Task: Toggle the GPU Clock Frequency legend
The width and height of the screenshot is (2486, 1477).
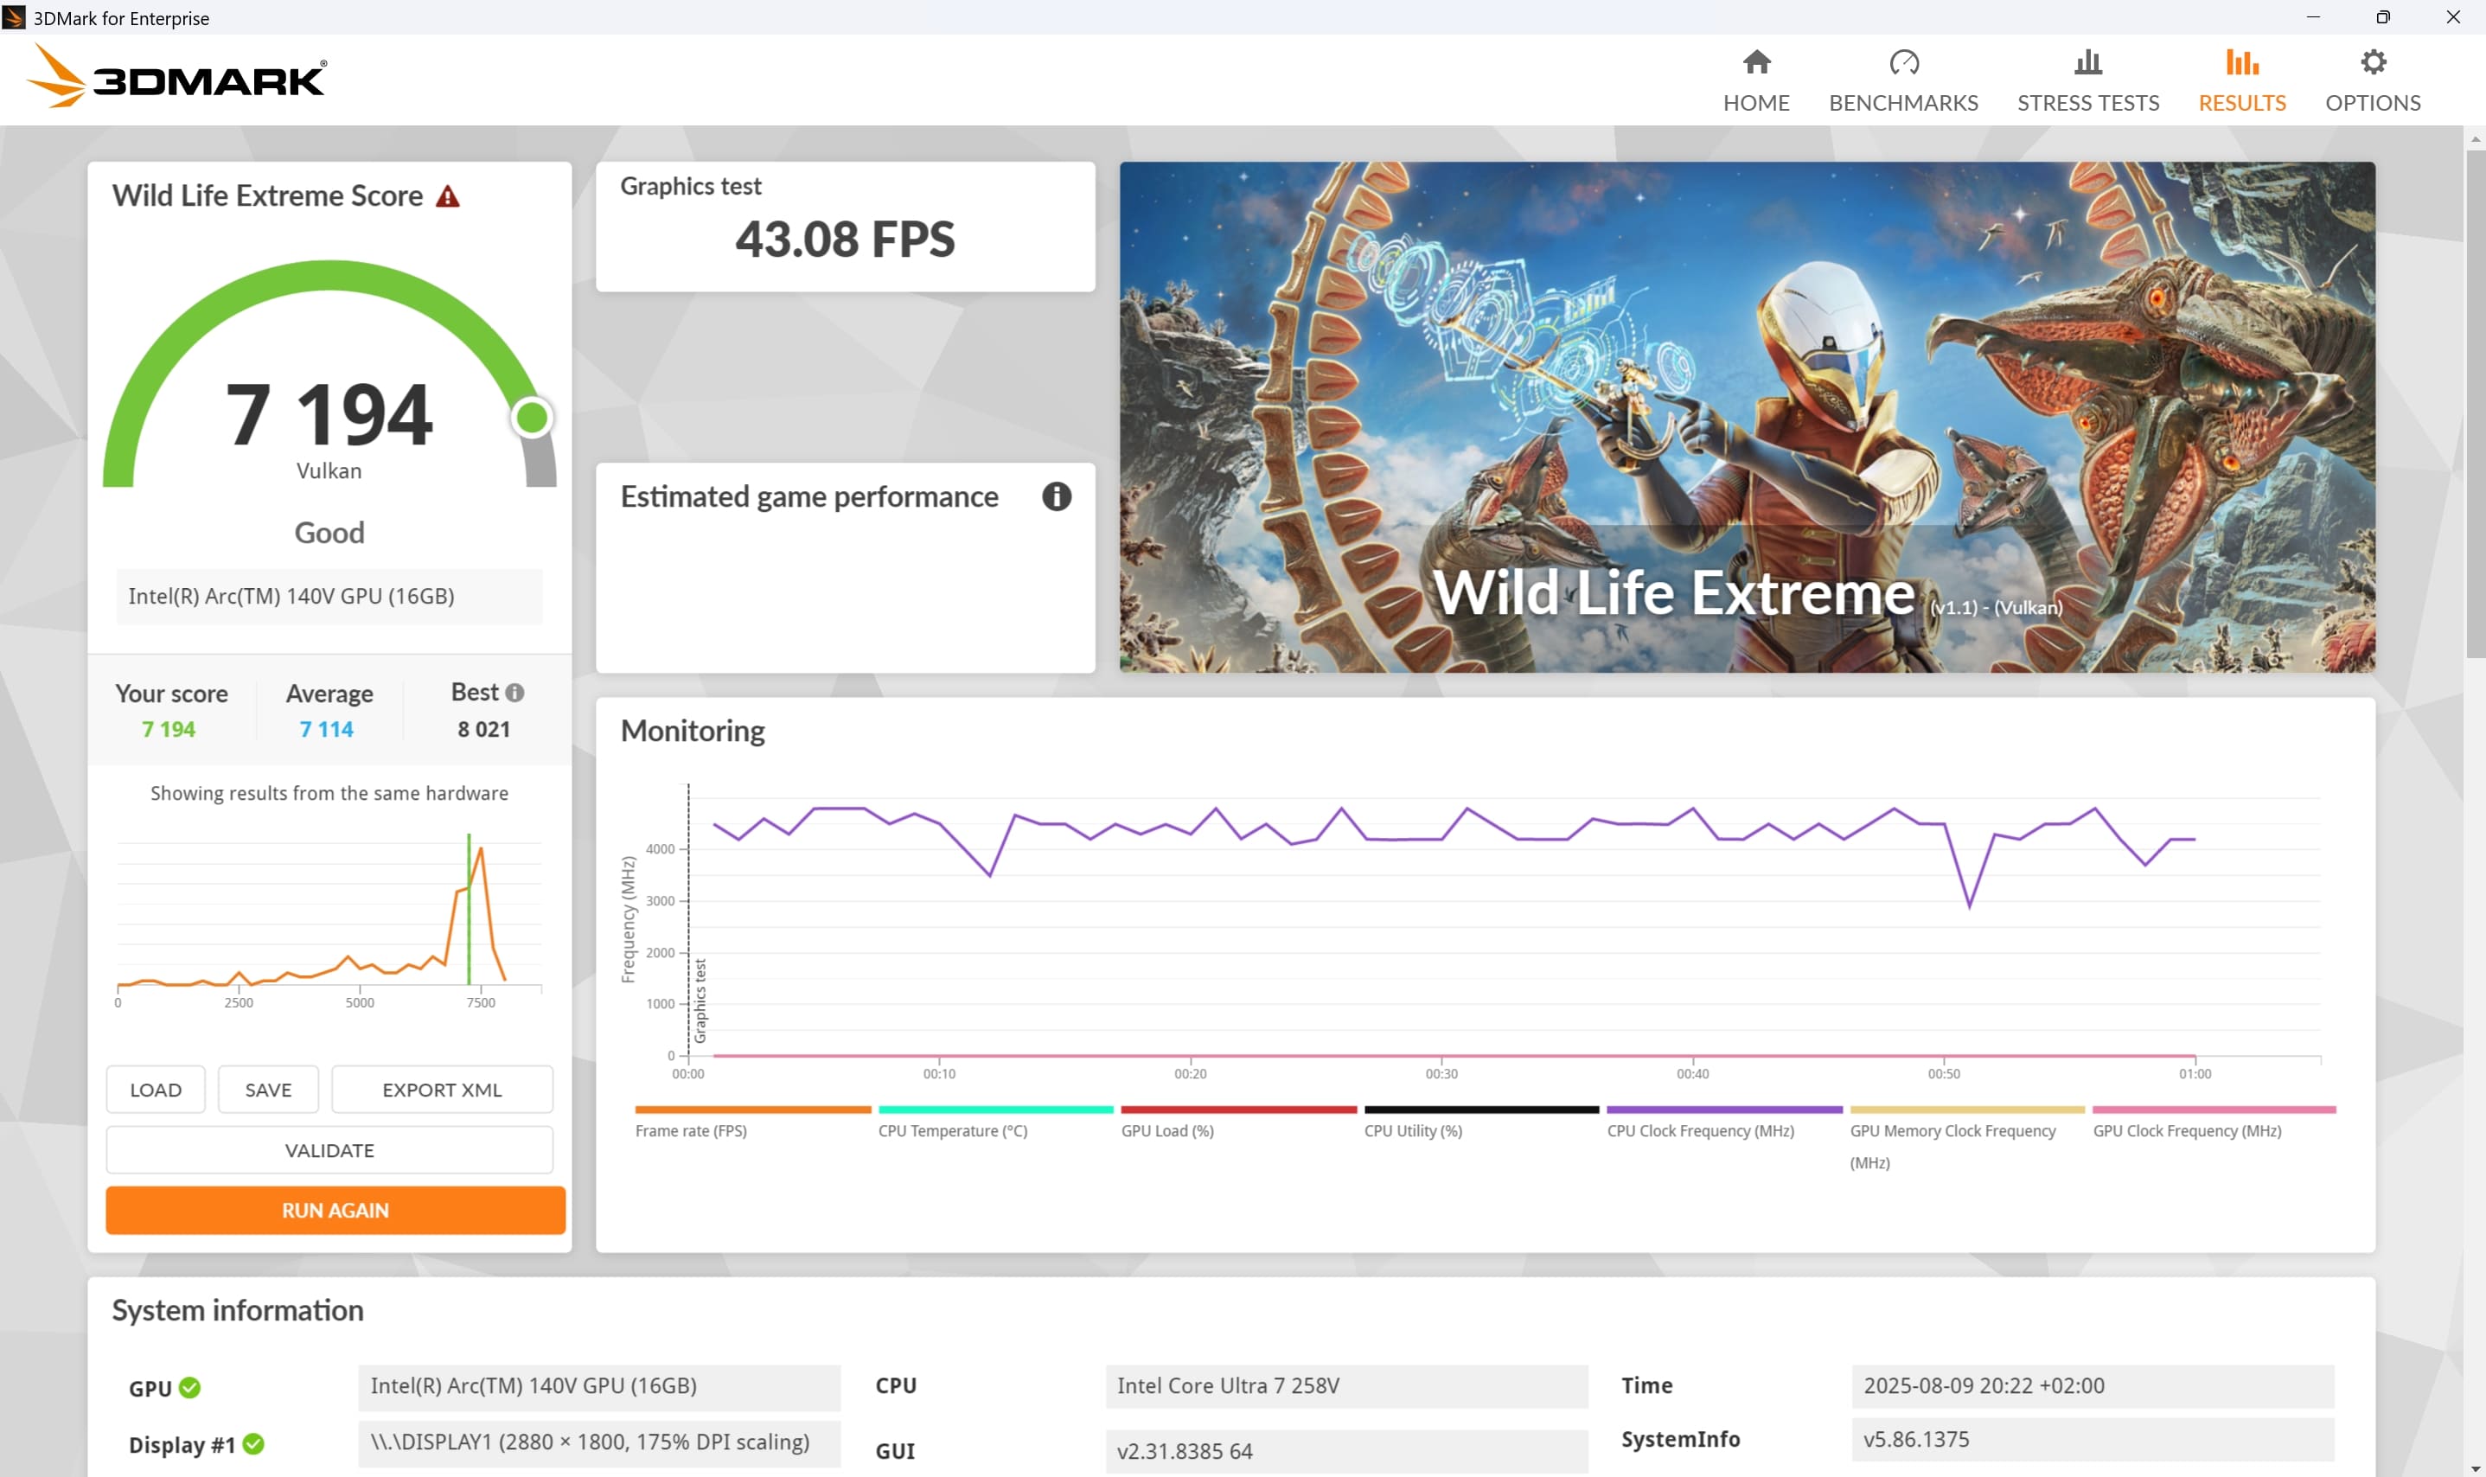Action: 2214,1122
